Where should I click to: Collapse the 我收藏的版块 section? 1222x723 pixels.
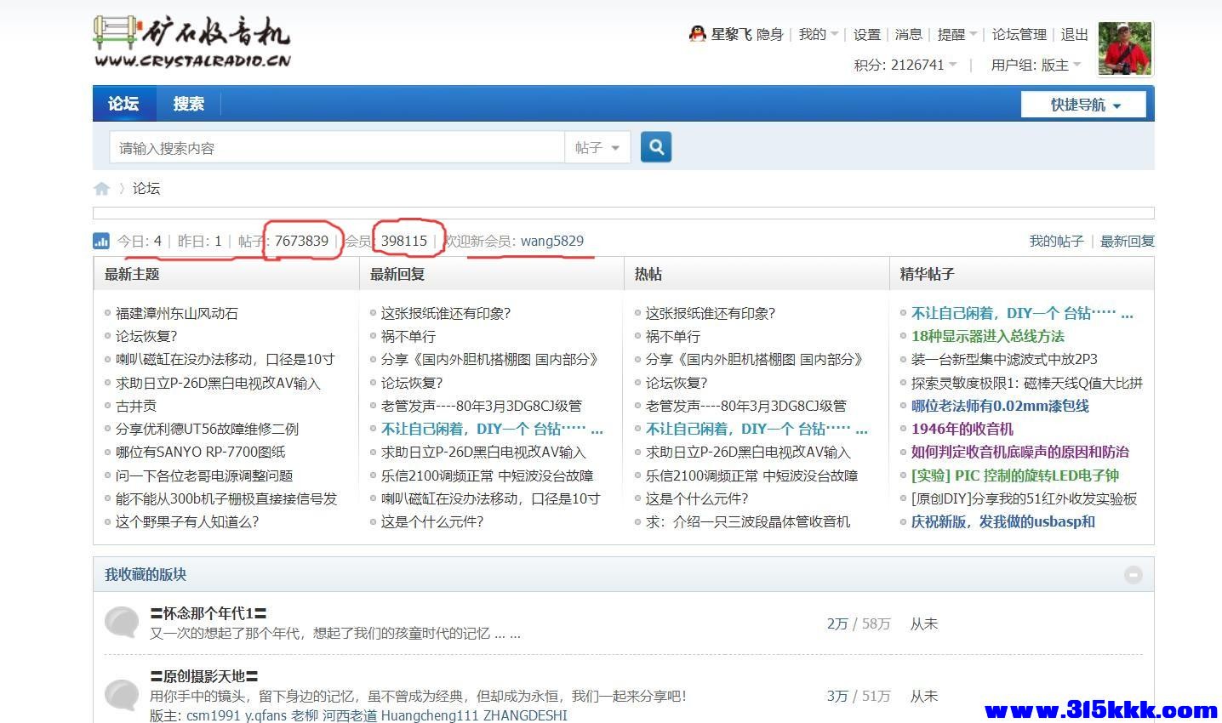(x=1133, y=575)
